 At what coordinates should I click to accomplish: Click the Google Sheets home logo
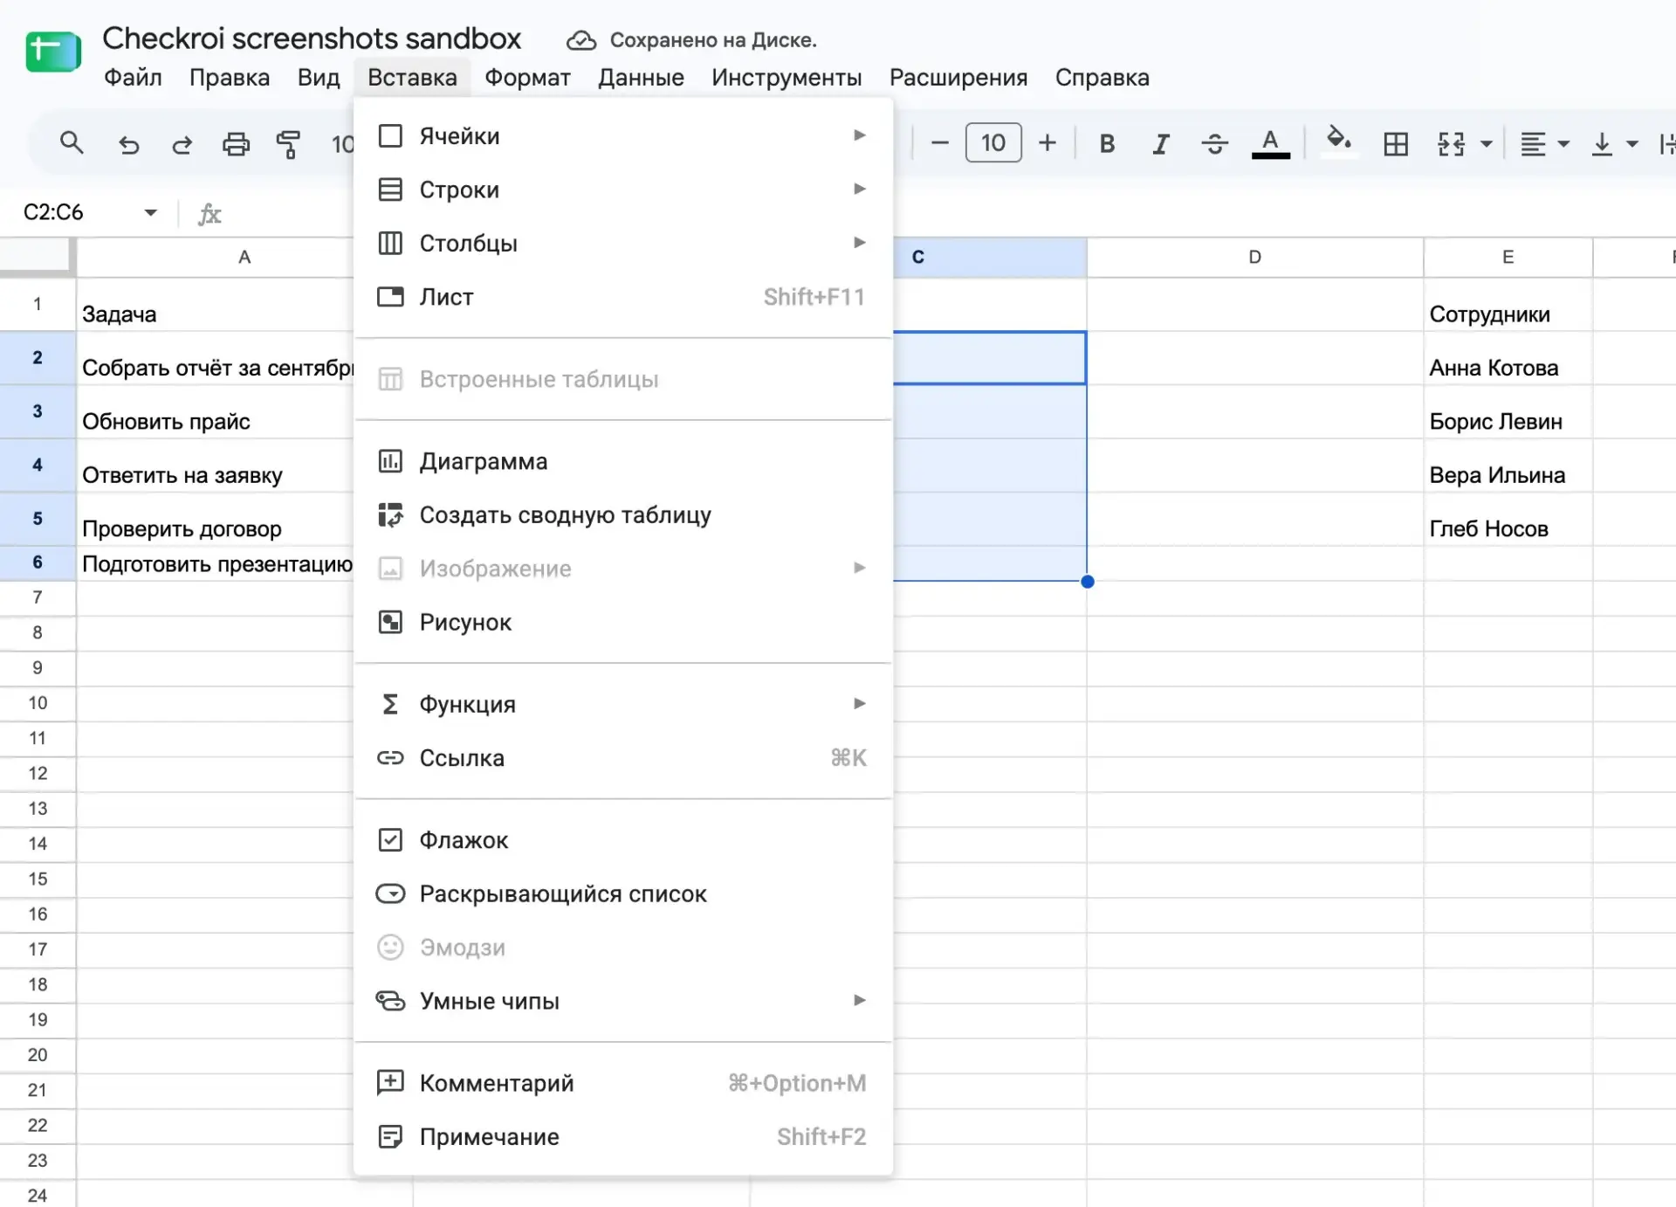point(53,52)
